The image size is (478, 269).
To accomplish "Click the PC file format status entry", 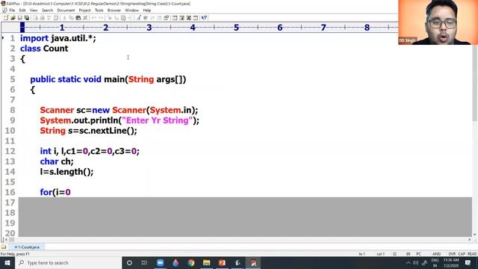I will click(418, 254).
